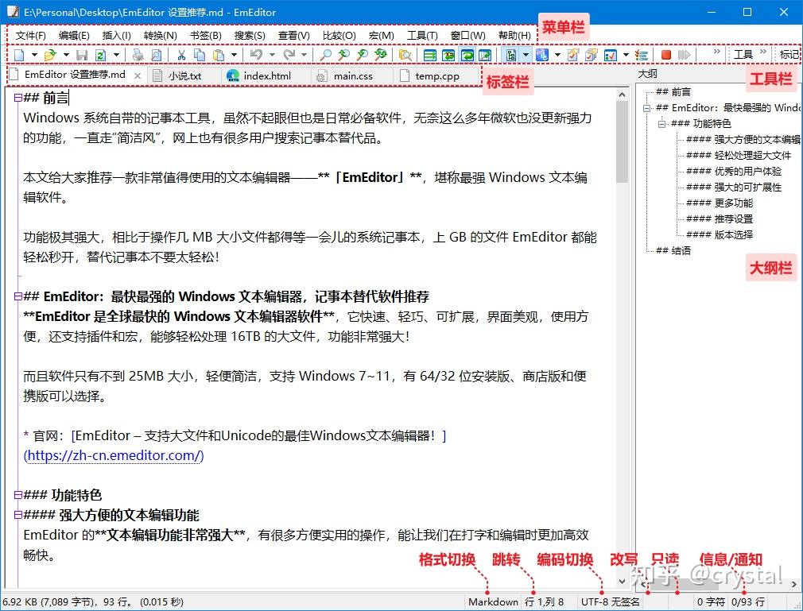Click Markdown format in status bar

493,601
